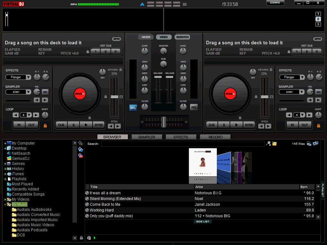Click the left deck CUE button

pyautogui.click(x=61, y=125)
